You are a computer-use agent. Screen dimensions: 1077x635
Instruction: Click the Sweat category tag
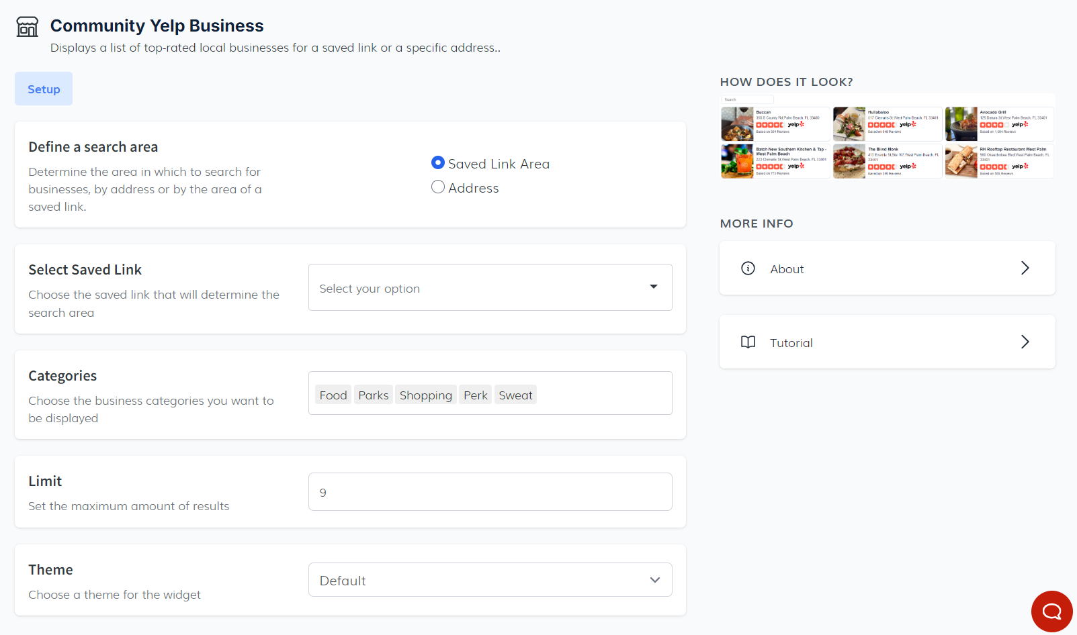(515, 395)
